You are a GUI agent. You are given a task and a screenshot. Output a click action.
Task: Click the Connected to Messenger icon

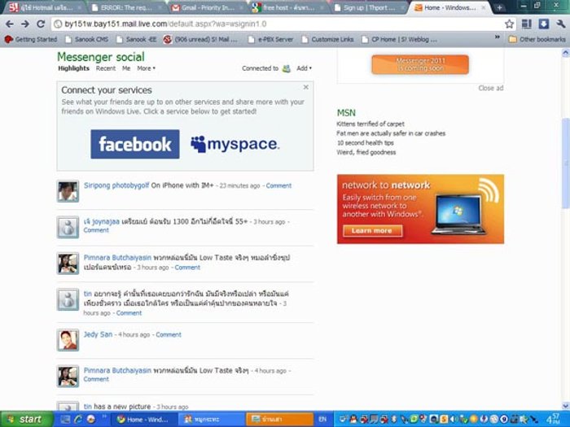coord(287,68)
